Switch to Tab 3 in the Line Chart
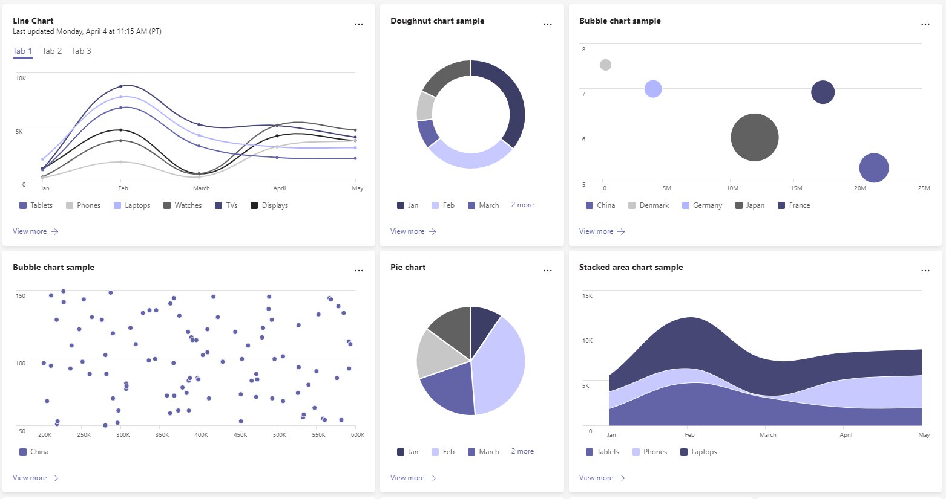This screenshot has height=499, width=946. pos(81,51)
